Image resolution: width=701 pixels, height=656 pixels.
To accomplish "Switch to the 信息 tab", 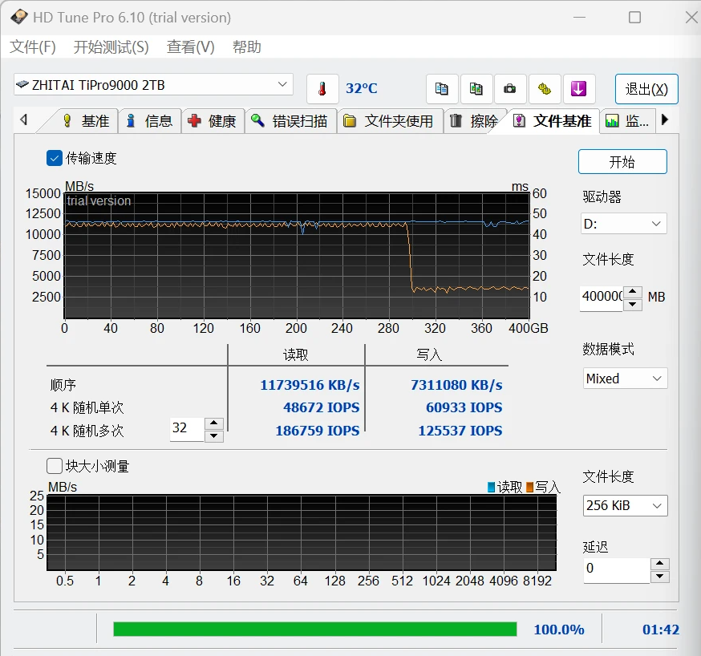I will (150, 120).
